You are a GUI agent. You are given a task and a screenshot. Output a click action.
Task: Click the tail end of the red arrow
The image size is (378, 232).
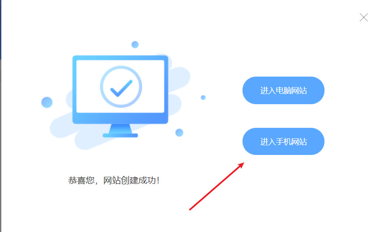point(190,209)
